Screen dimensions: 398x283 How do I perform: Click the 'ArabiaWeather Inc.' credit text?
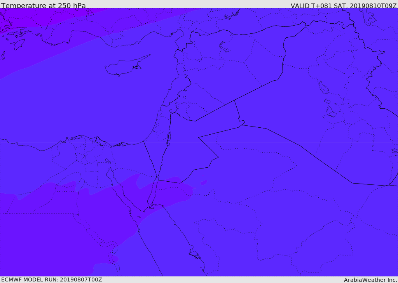tap(371, 280)
